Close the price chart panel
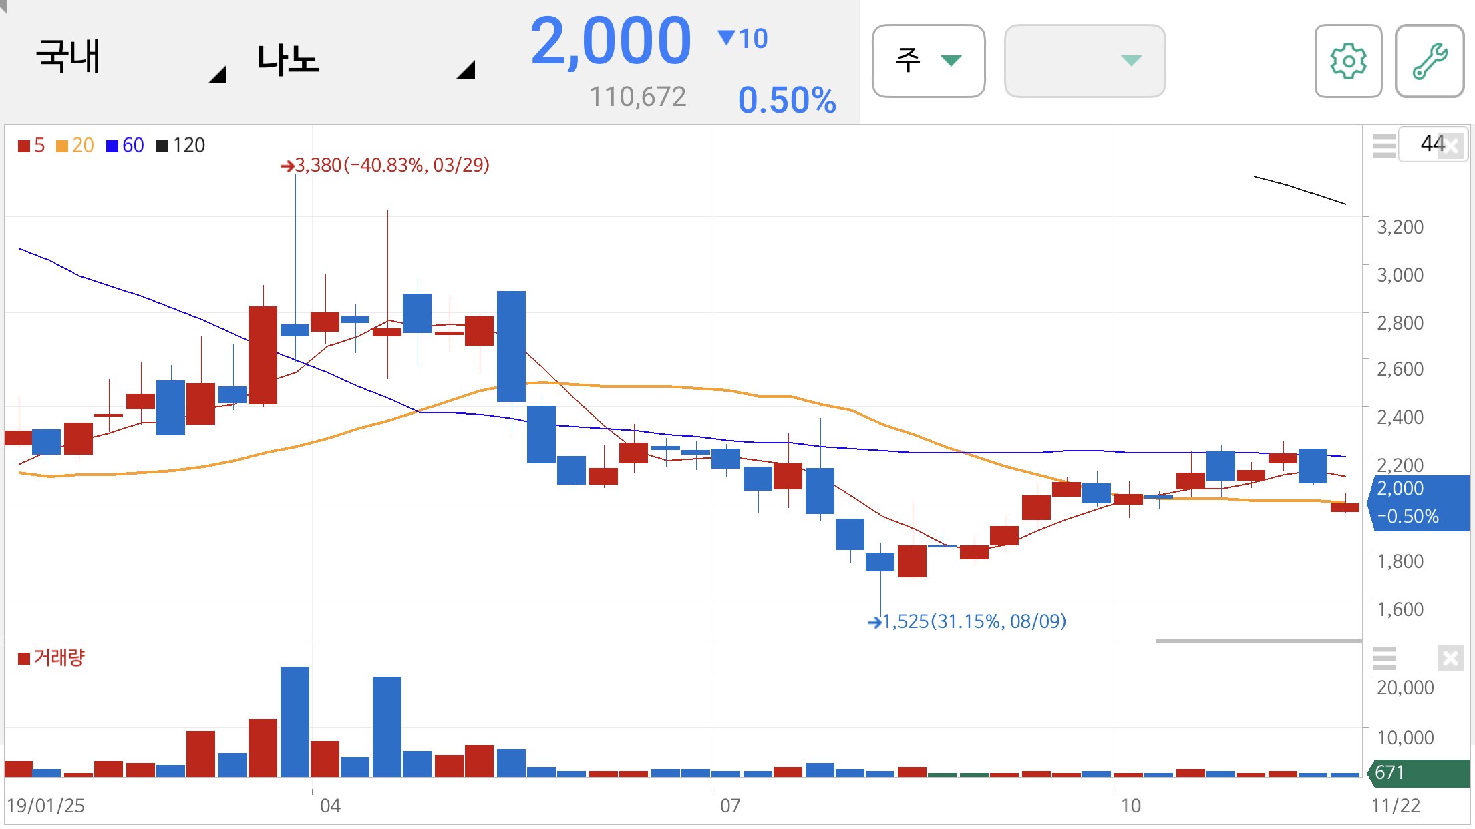This screenshot has width=1475, height=829. 1451,146
